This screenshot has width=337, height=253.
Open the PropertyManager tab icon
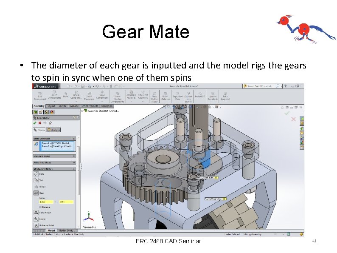[41, 112]
